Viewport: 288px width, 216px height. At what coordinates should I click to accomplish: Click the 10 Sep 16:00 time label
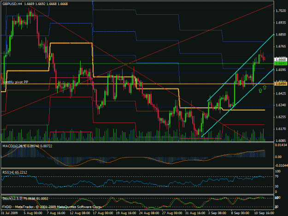(264, 213)
